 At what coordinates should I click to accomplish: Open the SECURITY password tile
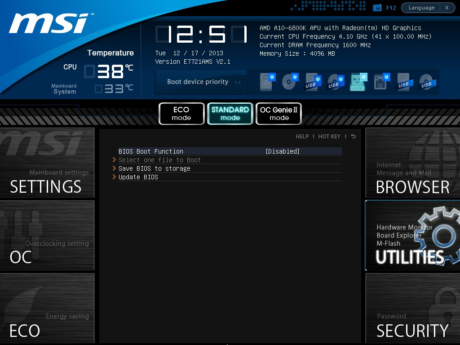413,308
